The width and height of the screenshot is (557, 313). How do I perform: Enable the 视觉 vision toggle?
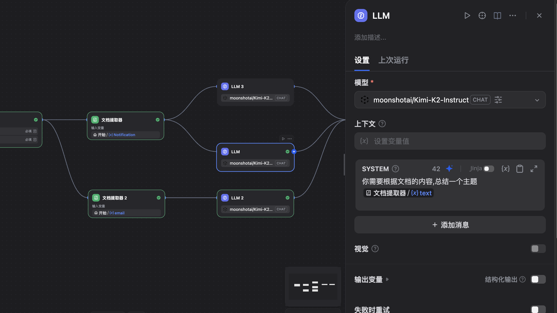pyautogui.click(x=538, y=249)
